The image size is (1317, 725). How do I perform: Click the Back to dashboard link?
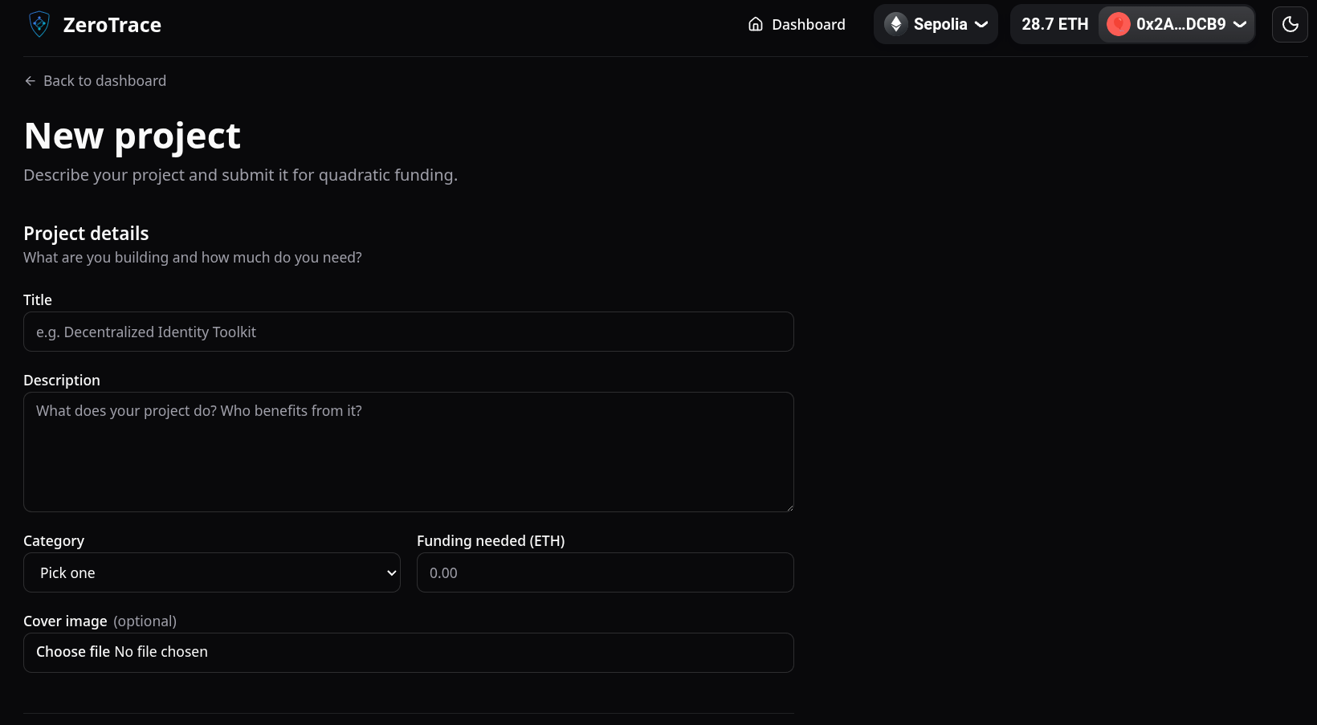[x=95, y=80]
